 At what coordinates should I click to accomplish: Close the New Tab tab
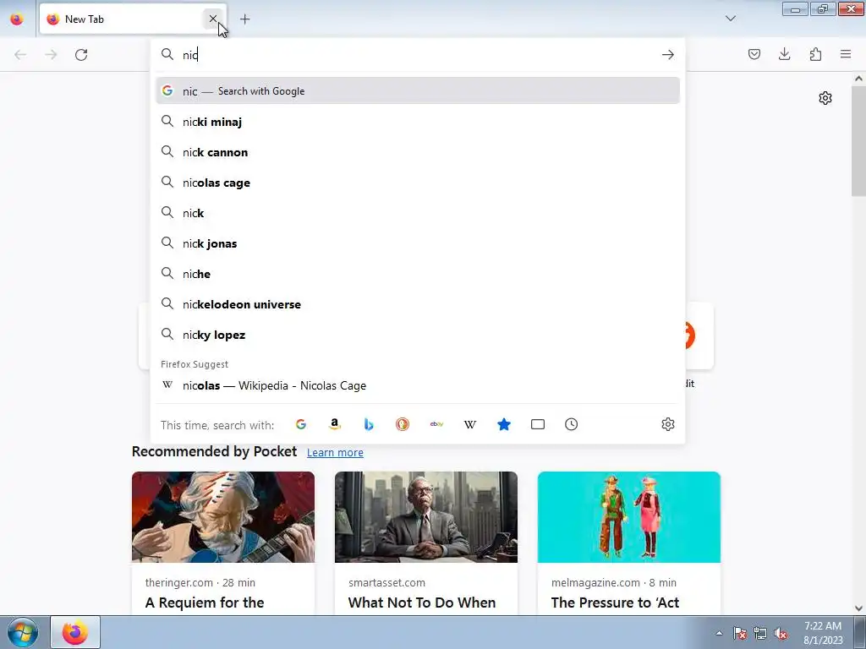[x=212, y=19]
